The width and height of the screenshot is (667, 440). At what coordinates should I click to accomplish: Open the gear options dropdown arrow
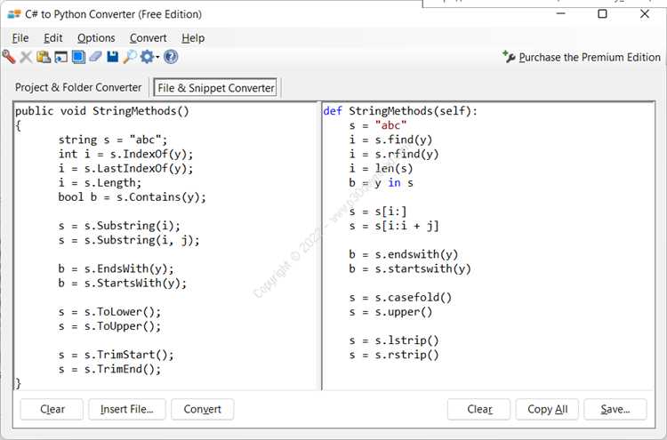pyautogui.click(x=157, y=58)
